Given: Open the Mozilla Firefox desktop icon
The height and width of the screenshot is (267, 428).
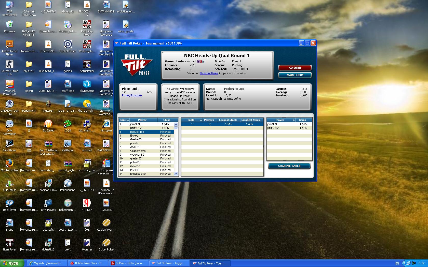Looking at the screenshot, I should 9,164.
